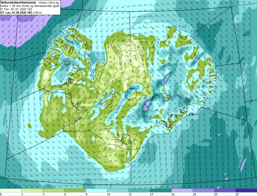This screenshot has width=257, height=196.
Task: Select the 2–4 m/s light green swatch
Action: point(32,191)
